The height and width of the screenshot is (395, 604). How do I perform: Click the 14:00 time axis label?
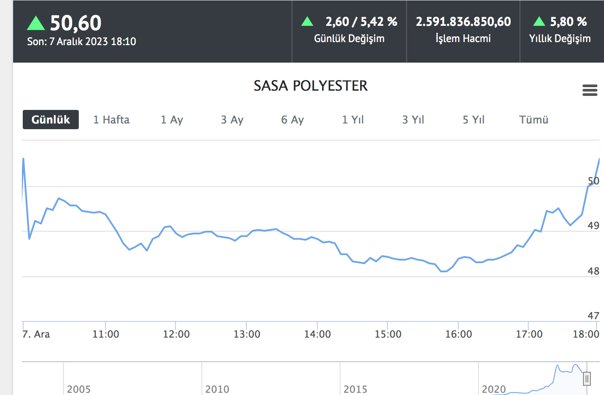[x=317, y=334]
